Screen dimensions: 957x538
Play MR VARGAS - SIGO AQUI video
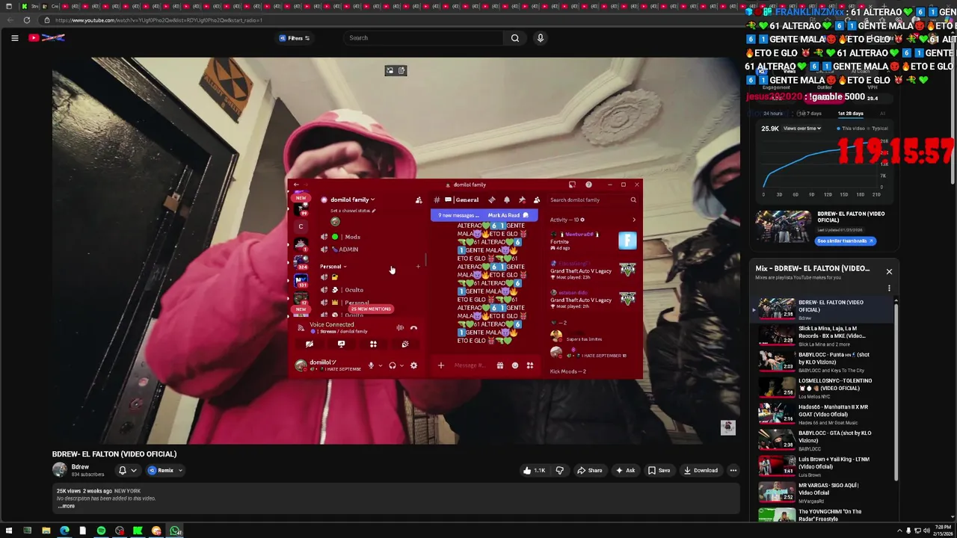[822, 492]
